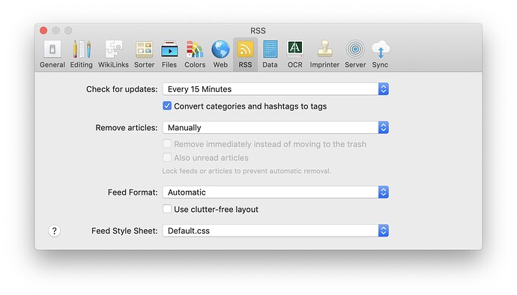Uncheck Convert categories and hashtags to tags
The width and height of the screenshot is (517, 295).
coord(167,106)
